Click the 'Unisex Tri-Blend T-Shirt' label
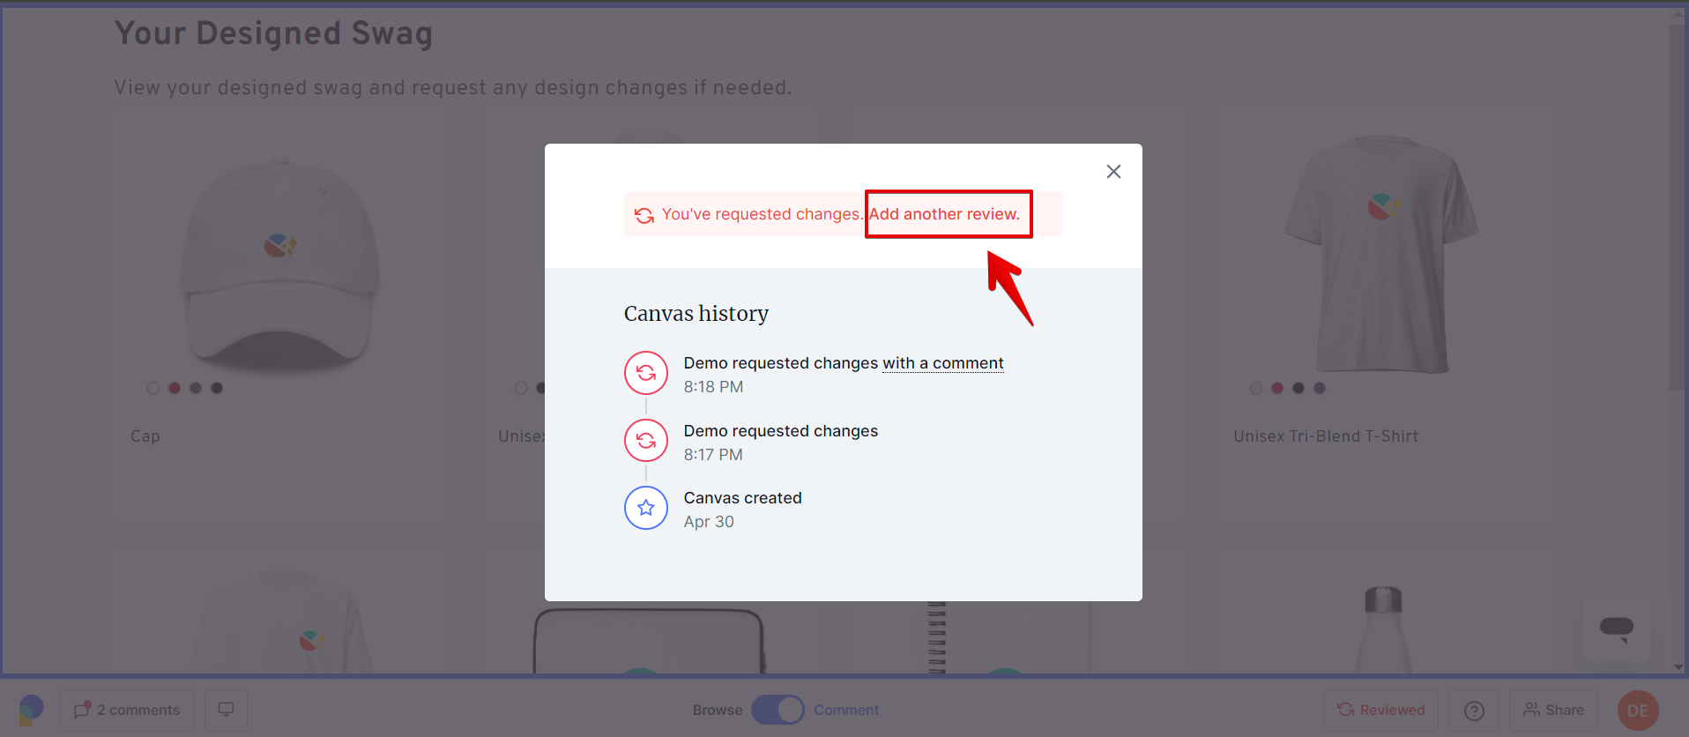1689x737 pixels. point(1326,436)
